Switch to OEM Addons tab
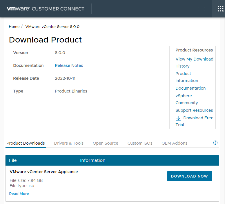The height and width of the screenshot is (204, 225). pos(174,143)
